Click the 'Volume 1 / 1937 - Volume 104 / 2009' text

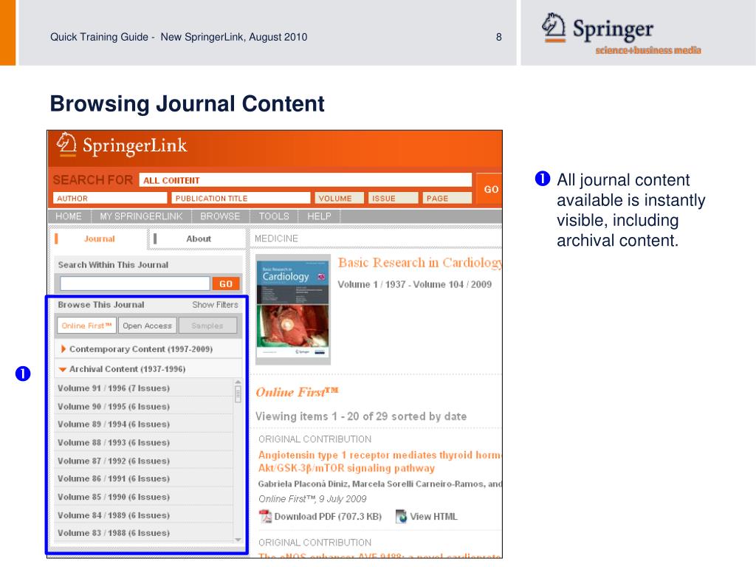(x=415, y=284)
